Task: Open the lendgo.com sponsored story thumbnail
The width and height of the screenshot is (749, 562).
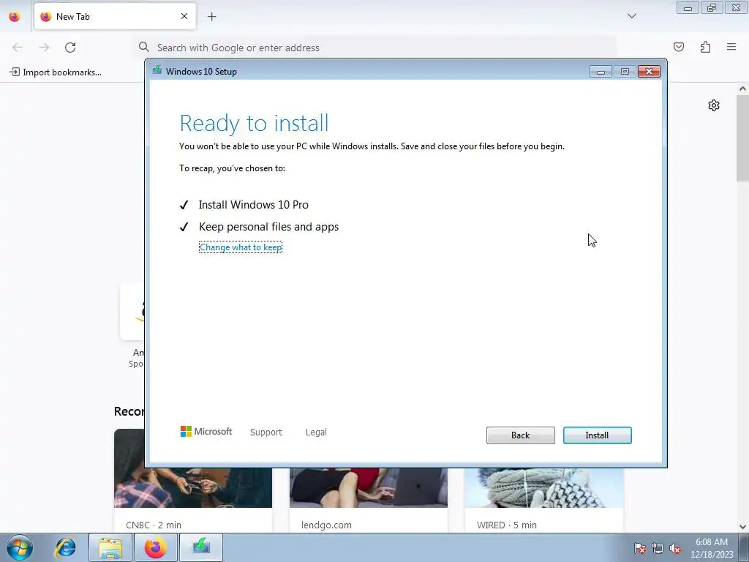Action: [369, 487]
